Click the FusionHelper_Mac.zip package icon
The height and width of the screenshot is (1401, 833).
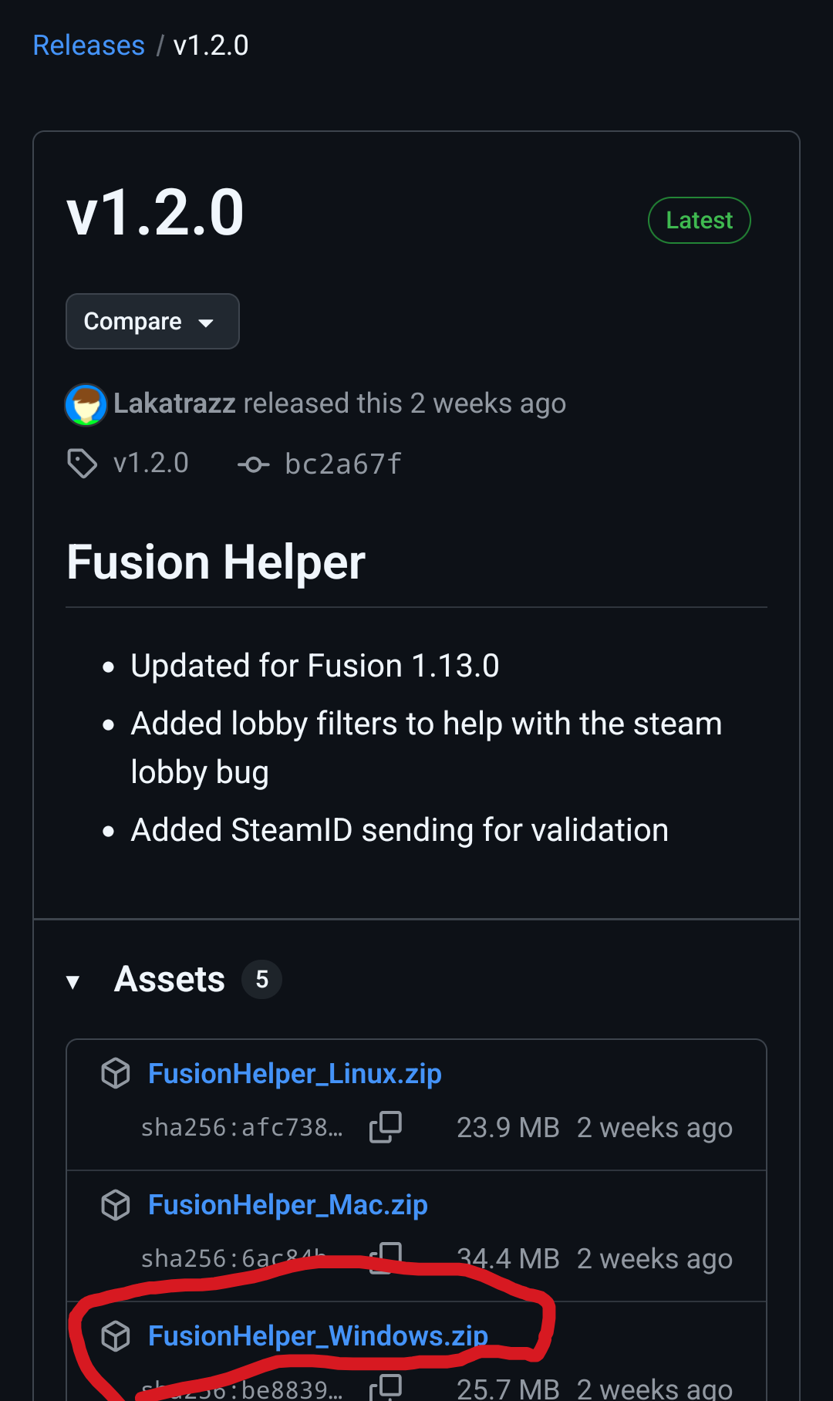click(116, 1204)
